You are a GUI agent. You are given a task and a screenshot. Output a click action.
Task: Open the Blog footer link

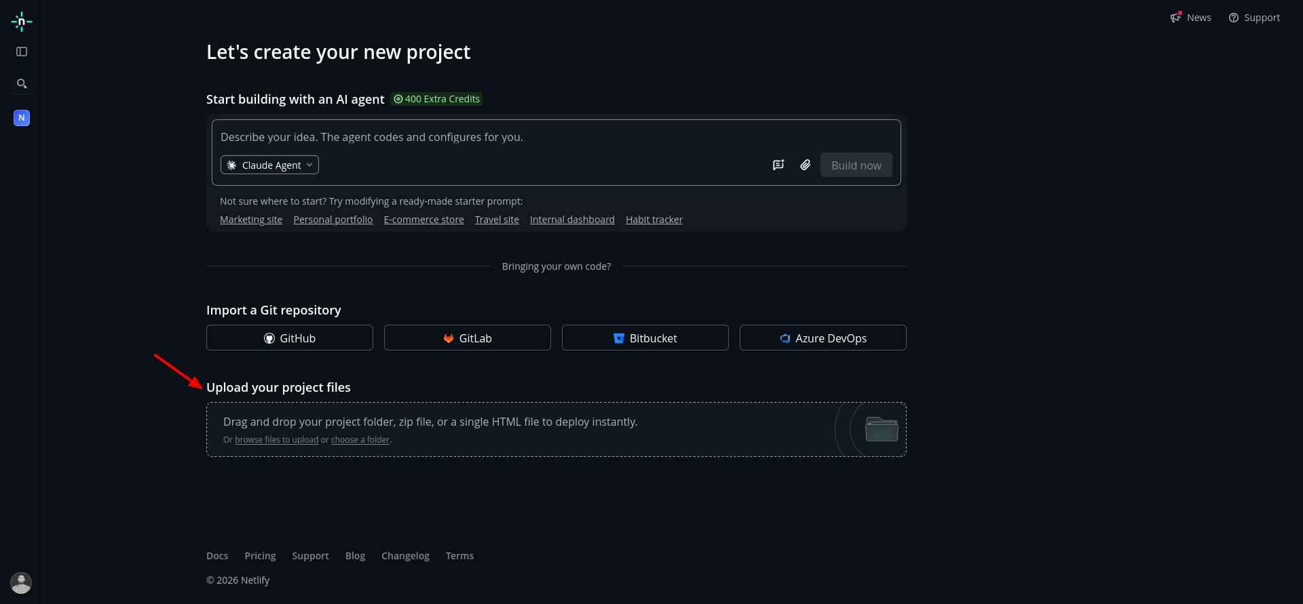tap(355, 556)
